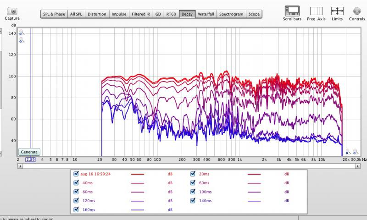Click the horizontal scrollbar right arrow
This screenshot has width=367, height=220.
358,166
